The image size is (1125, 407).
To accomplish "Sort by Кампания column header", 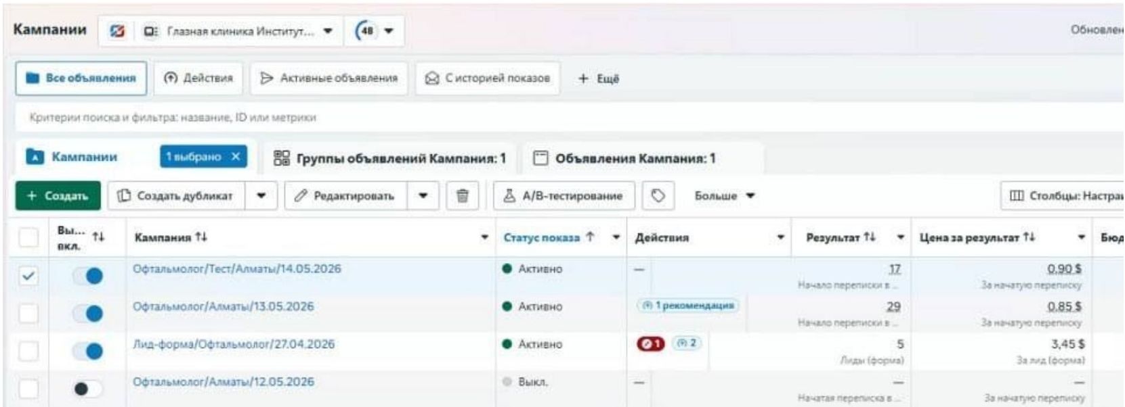I will pyautogui.click(x=170, y=237).
